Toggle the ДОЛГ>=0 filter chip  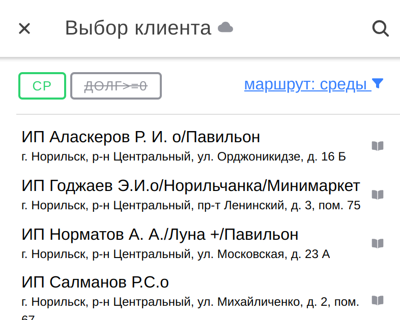click(x=116, y=86)
